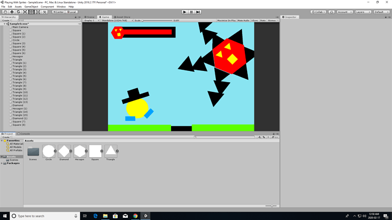Click the Windows search box
This screenshot has height=220, width=392.
click(45, 216)
